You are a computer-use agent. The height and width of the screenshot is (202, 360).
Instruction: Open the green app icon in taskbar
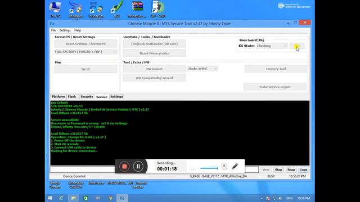(85, 198)
